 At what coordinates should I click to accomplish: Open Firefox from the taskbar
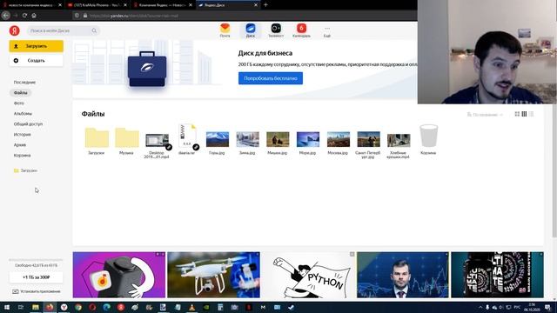[50, 307]
